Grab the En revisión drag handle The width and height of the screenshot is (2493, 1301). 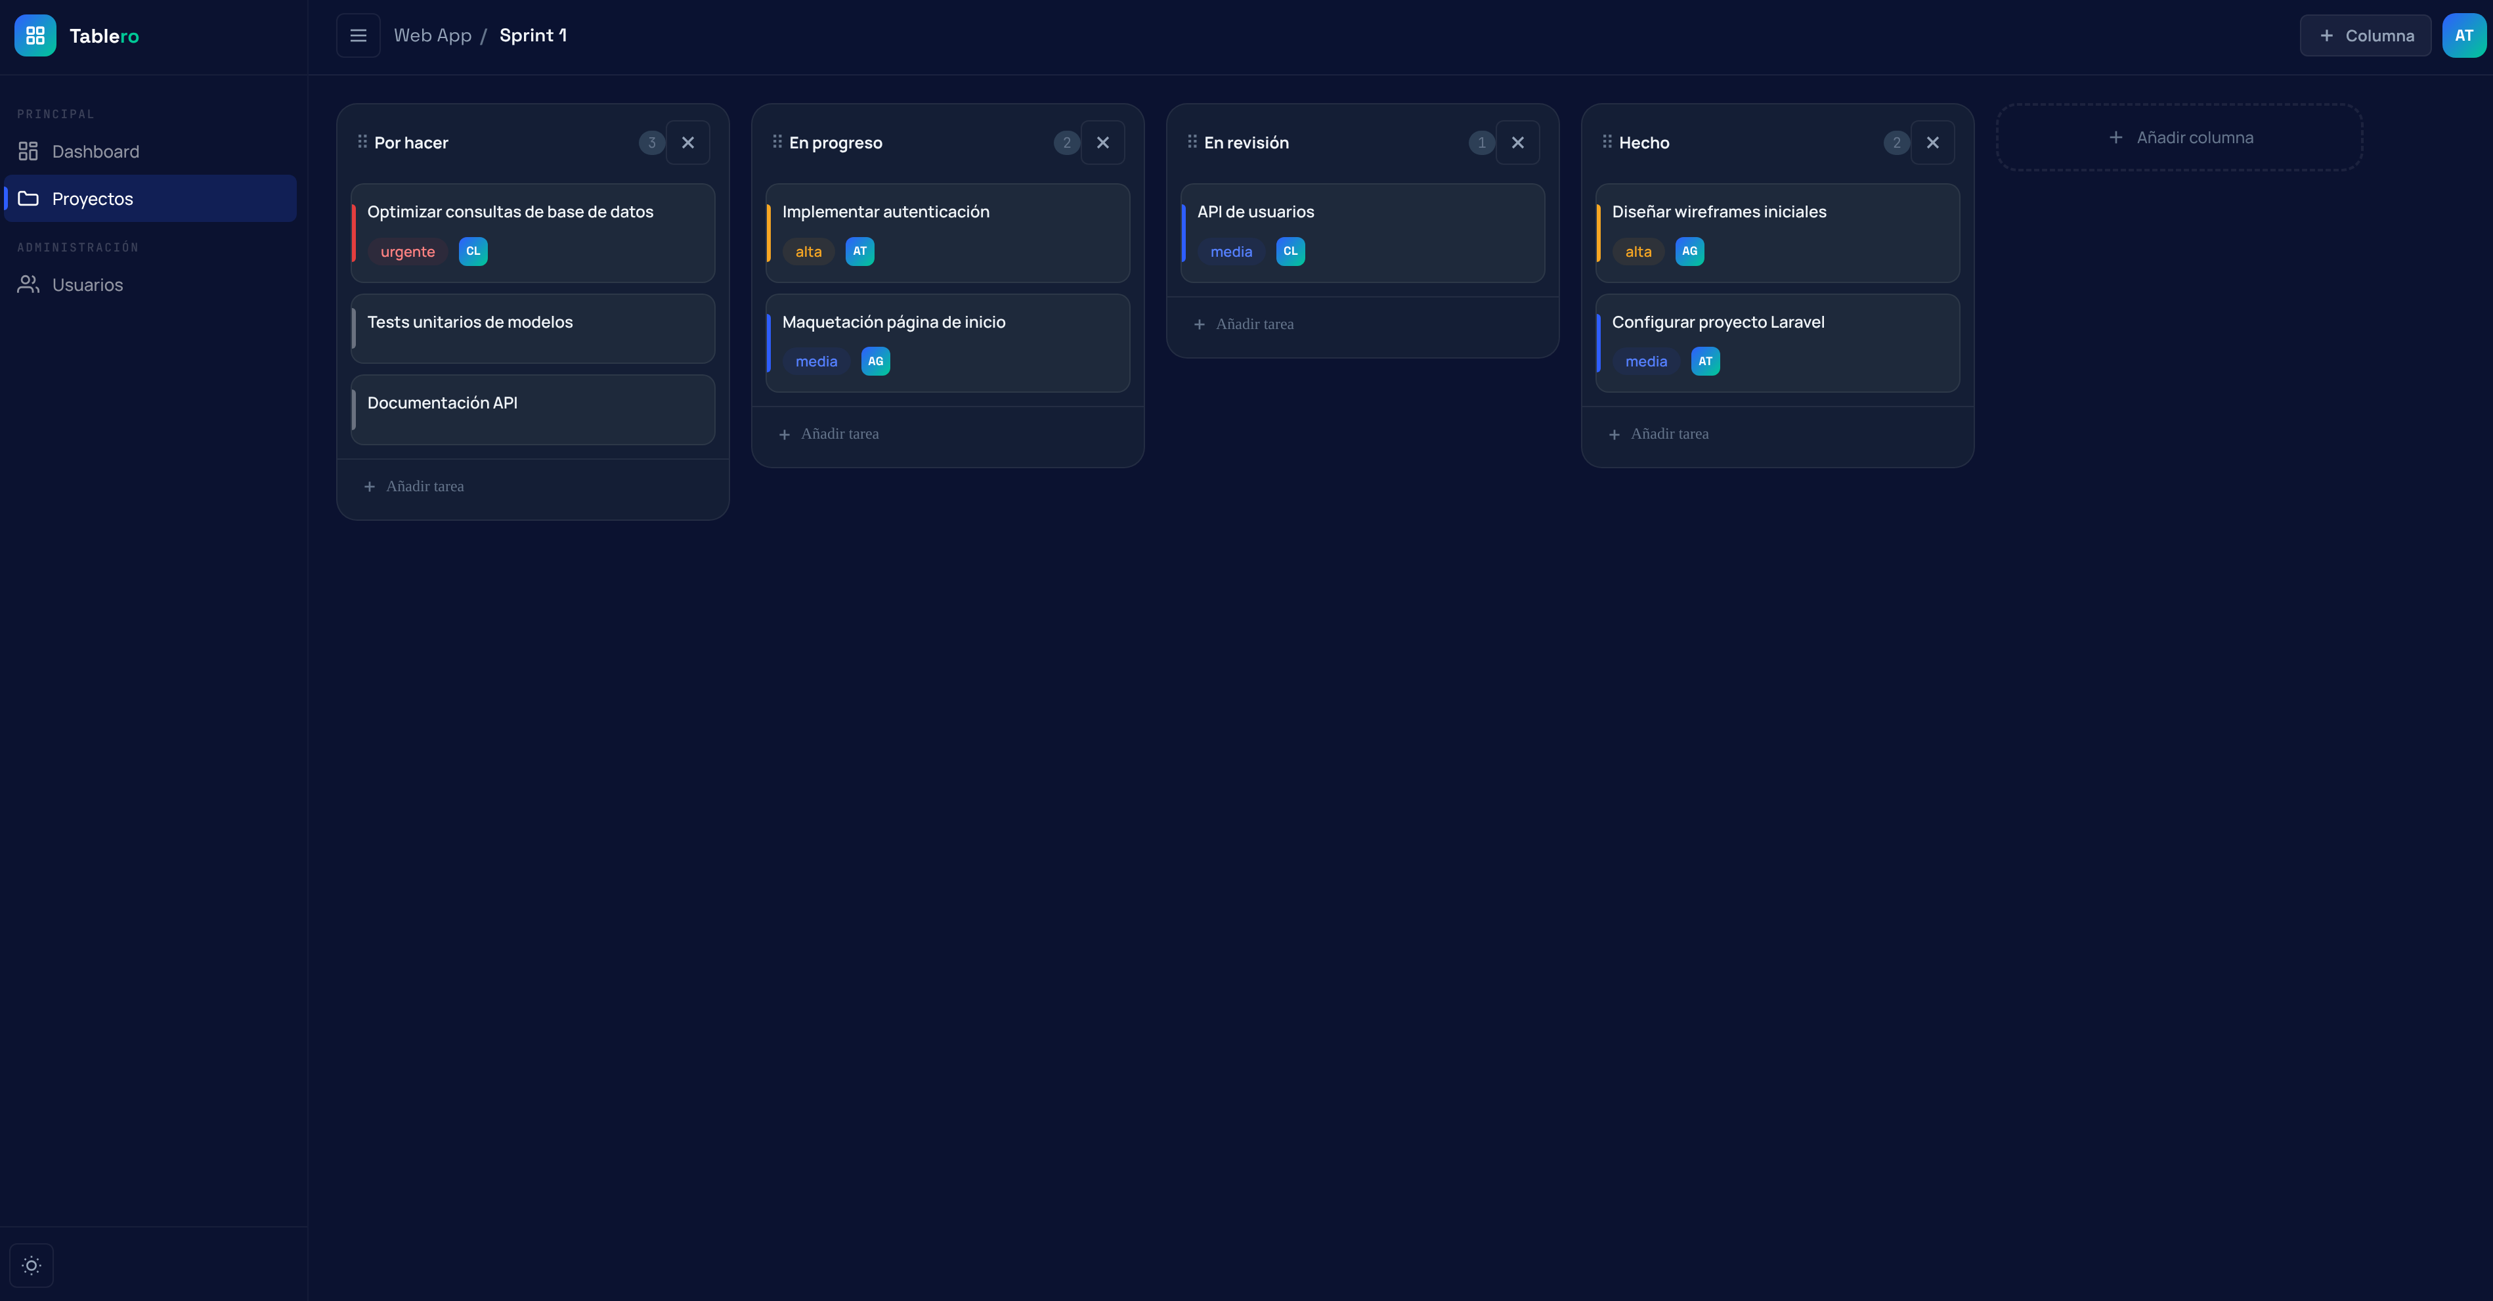pos(1192,141)
